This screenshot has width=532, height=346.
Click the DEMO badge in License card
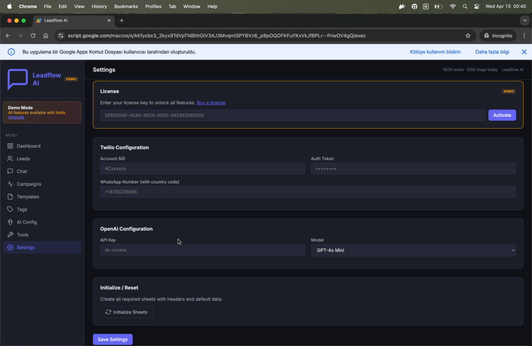pyautogui.click(x=508, y=91)
